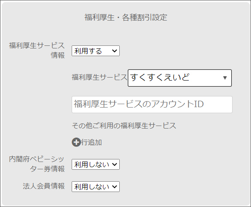Open the 内閣府ベビーシッター券情報 利用しない dropdown
Screen dimensions: 251x207
[96, 164]
